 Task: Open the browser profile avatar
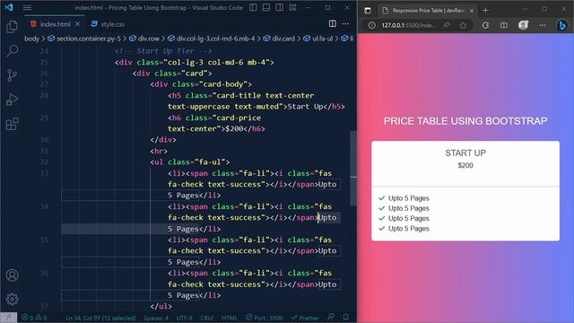click(x=523, y=25)
